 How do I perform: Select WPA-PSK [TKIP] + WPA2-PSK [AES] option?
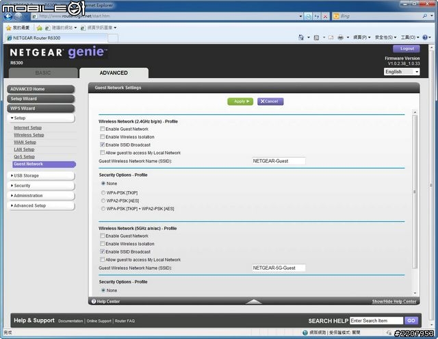point(103,208)
